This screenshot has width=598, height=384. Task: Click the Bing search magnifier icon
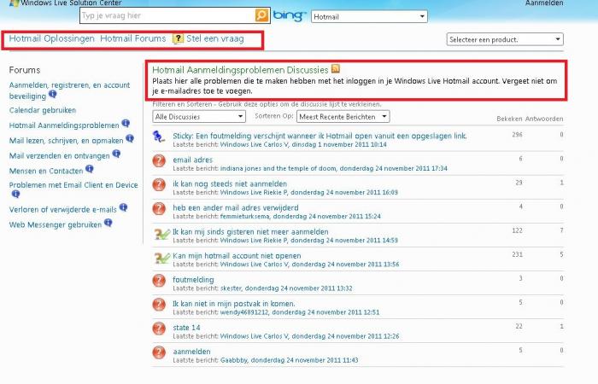tap(261, 15)
